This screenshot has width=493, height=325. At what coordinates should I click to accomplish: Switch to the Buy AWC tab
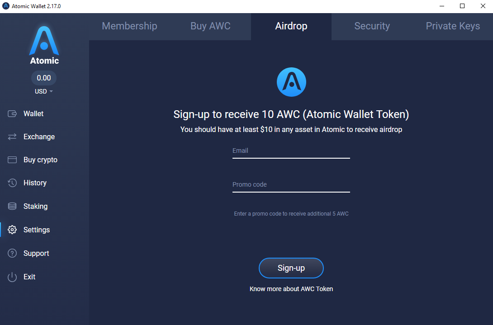[210, 26]
